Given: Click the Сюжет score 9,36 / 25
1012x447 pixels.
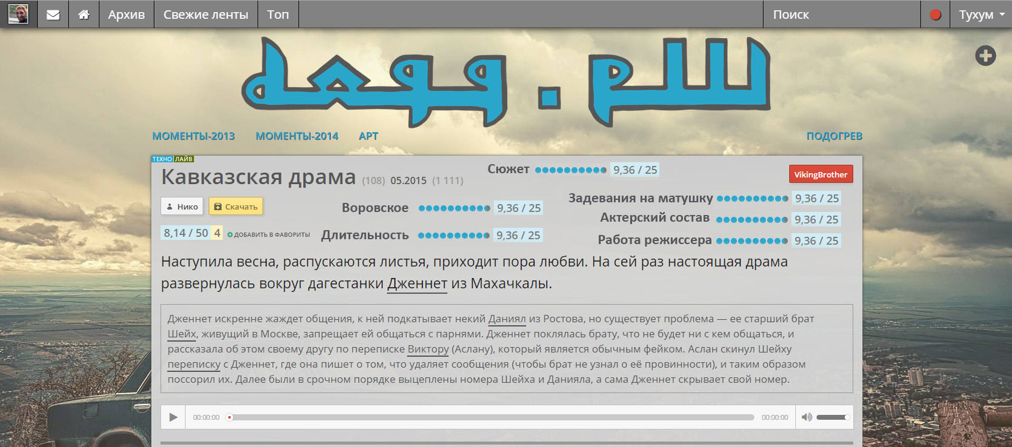Looking at the screenshot, I should click(x=635, y=170).
